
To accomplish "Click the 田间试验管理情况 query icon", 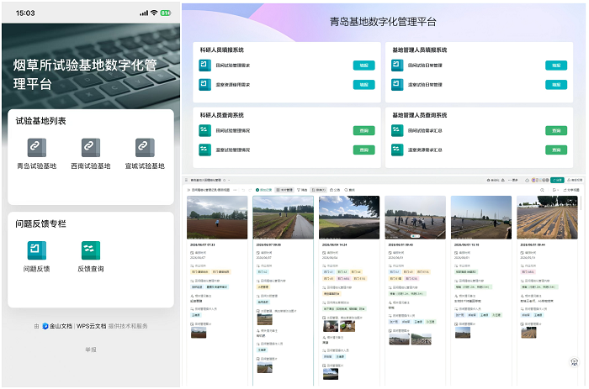I will point(204,130).
